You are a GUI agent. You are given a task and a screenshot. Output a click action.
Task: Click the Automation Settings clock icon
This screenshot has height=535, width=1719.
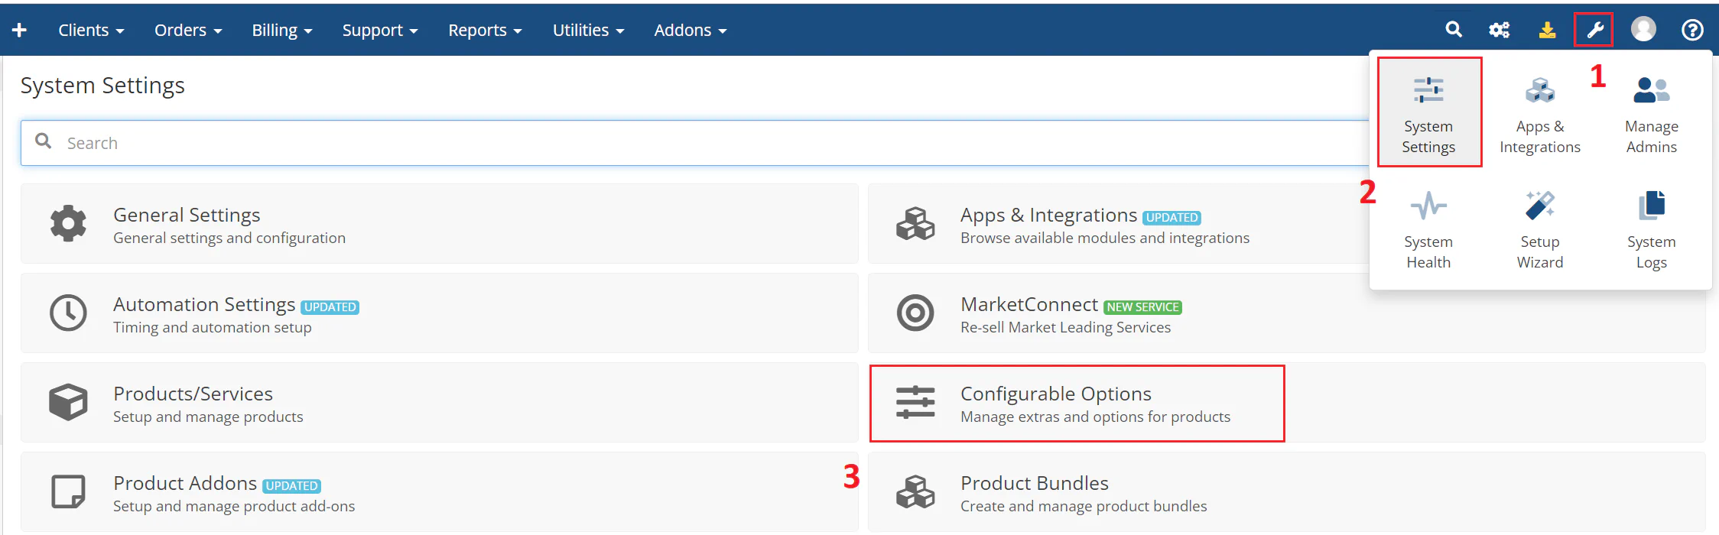[x=68, y=313]
